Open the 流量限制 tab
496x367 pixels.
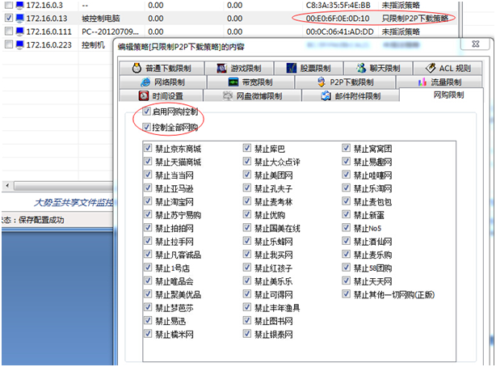pyautogui.click(x=439, y=82)
